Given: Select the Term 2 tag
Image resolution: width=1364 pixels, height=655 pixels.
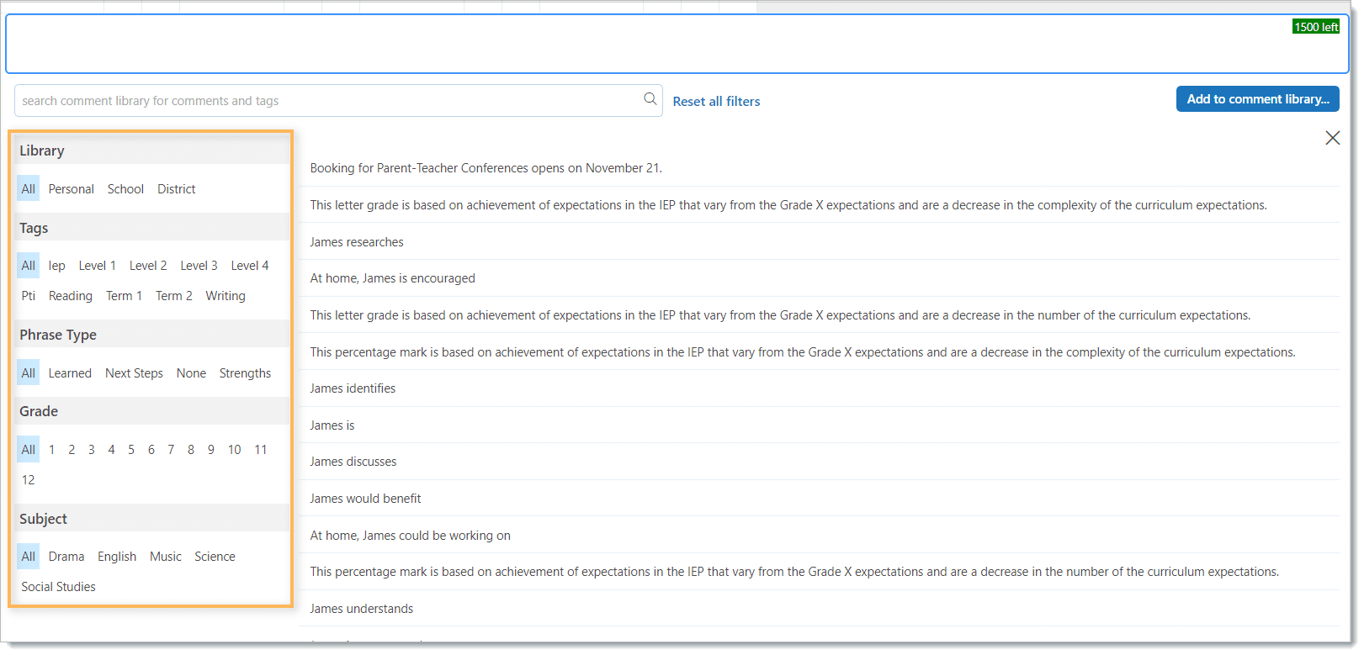Looking at the screenshot, I should tap(173, 296).
